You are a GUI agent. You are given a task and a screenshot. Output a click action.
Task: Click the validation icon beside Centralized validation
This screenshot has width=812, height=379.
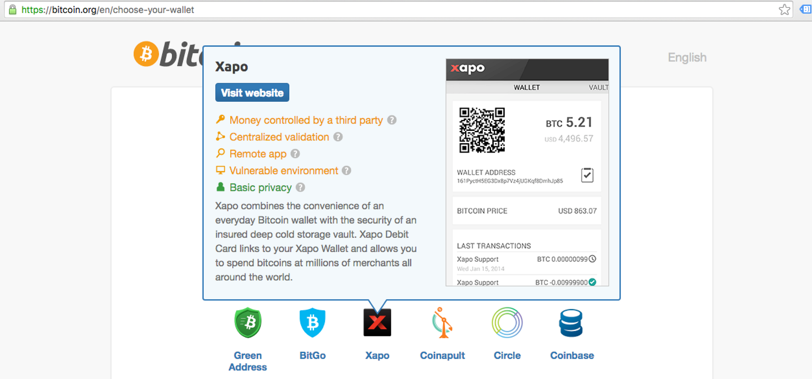pyautogui.click(x=220, y=136)
